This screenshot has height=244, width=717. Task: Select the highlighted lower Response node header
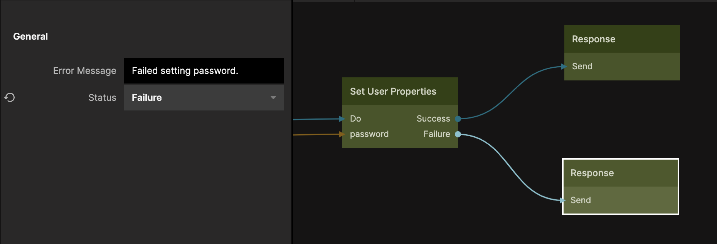(x=620, y=173)
